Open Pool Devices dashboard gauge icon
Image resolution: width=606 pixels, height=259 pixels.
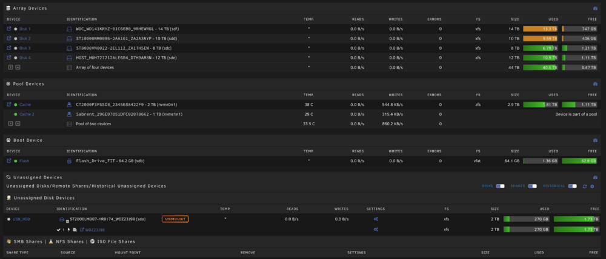click(595, 84)
